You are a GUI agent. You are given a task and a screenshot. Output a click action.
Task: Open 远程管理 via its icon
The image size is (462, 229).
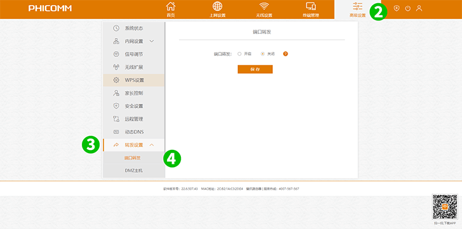(x=116, y=119)
